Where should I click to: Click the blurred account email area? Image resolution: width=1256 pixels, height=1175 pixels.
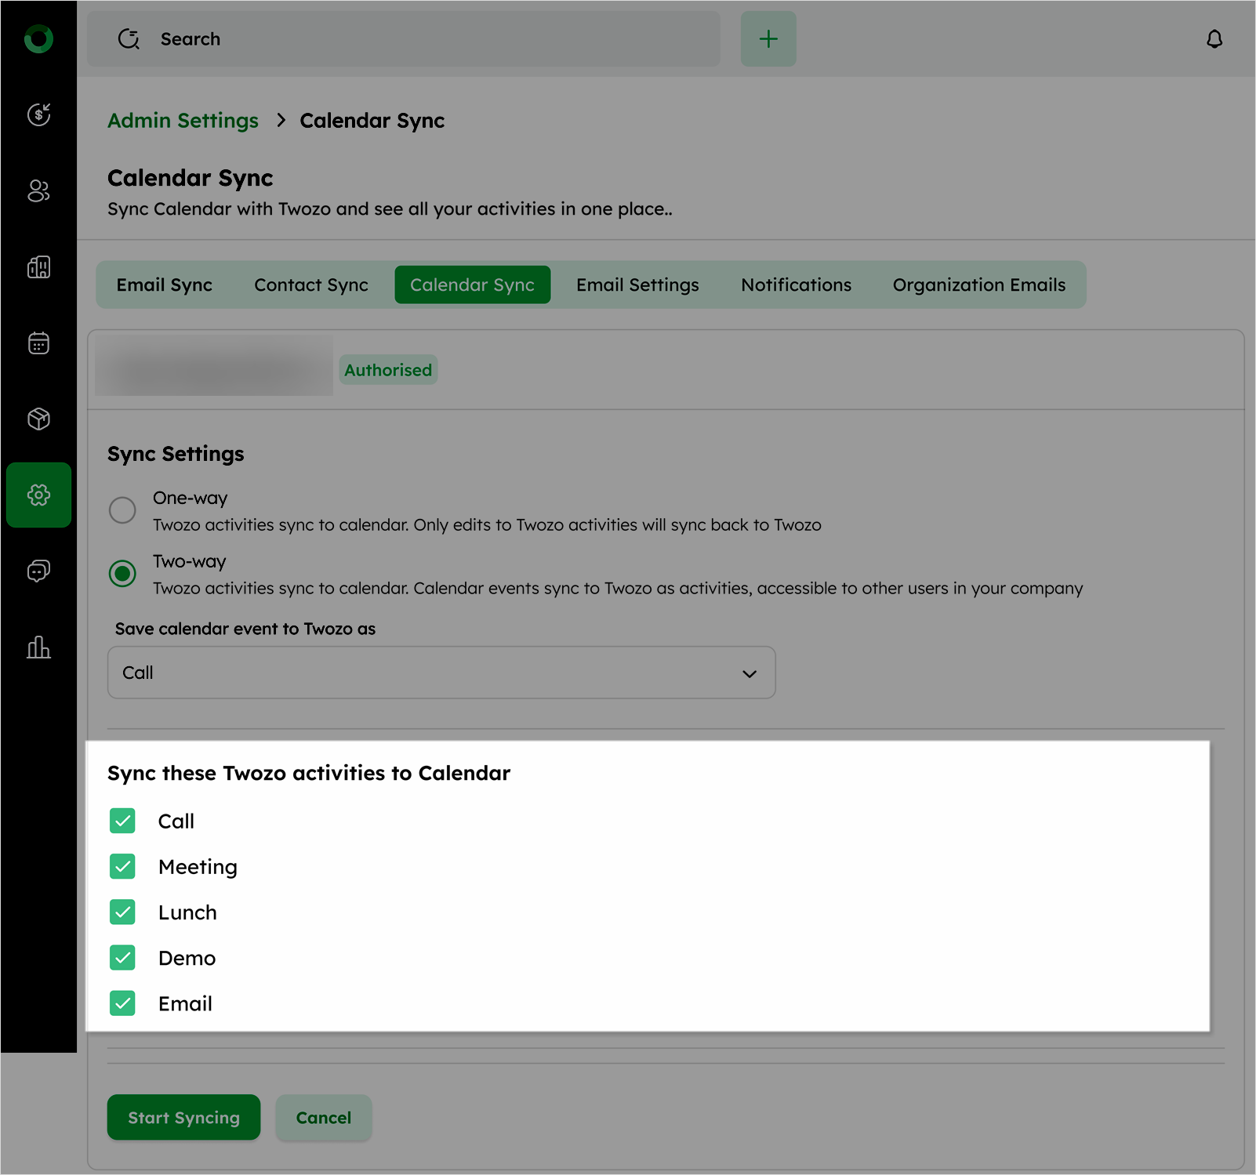[214, 366]
